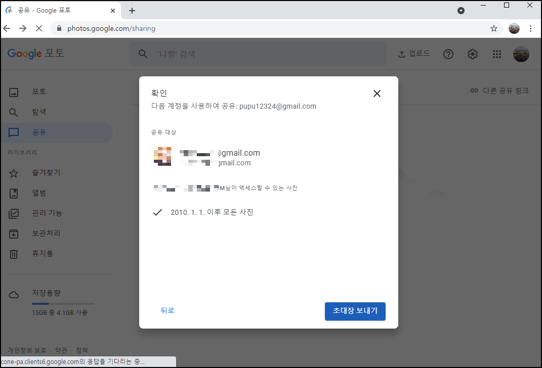Go back with the 뒤로 link
This screenshot has width=542, height=368.
point(168,311)
